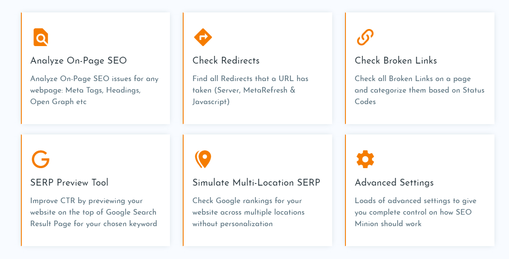Select the Simulate Multi-Location SERP title
This screenshot has width=509, height=259.
(x=256, y=183)
